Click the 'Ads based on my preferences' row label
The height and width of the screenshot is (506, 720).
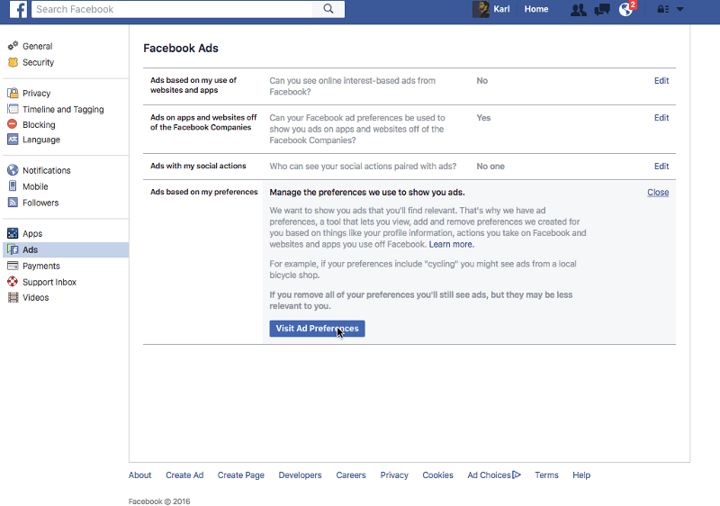pyautogui.click(x=204, y=192)
